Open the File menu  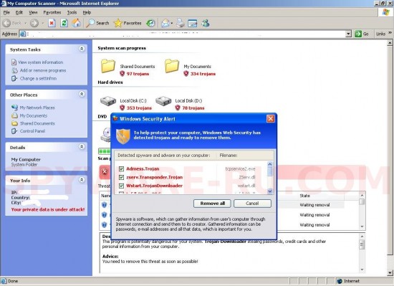click(6, 12)
